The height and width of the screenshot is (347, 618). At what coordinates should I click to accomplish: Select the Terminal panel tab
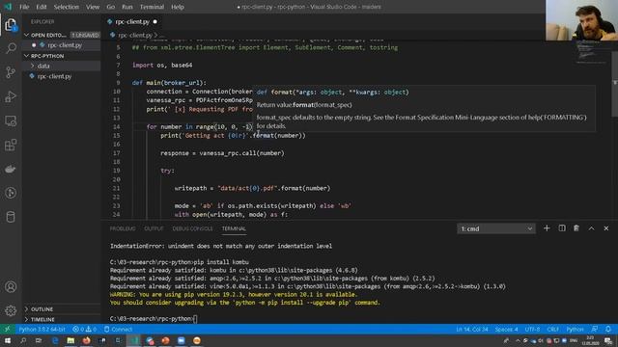coord(234,228)
